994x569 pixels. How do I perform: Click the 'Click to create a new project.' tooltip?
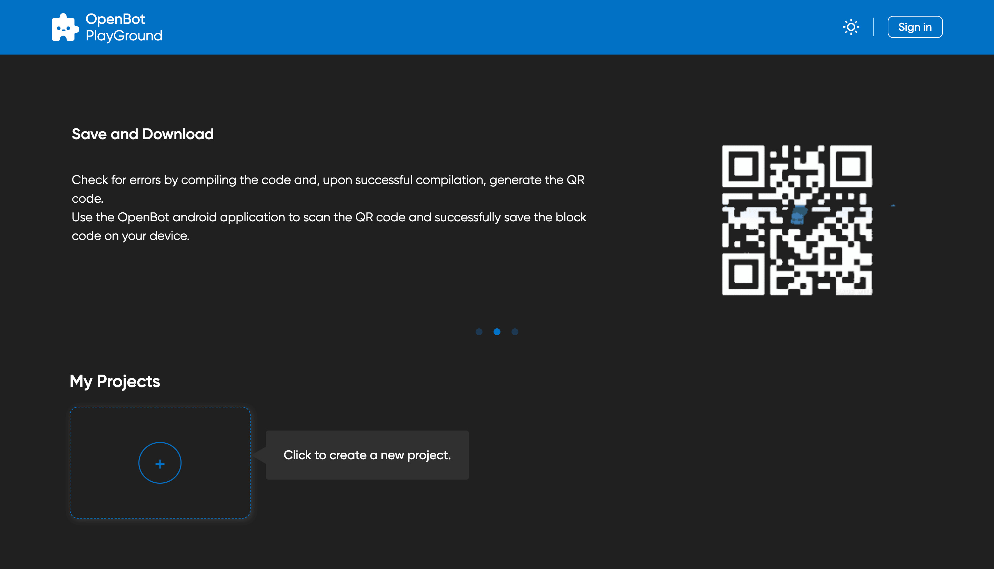click(x=367, y=455)
